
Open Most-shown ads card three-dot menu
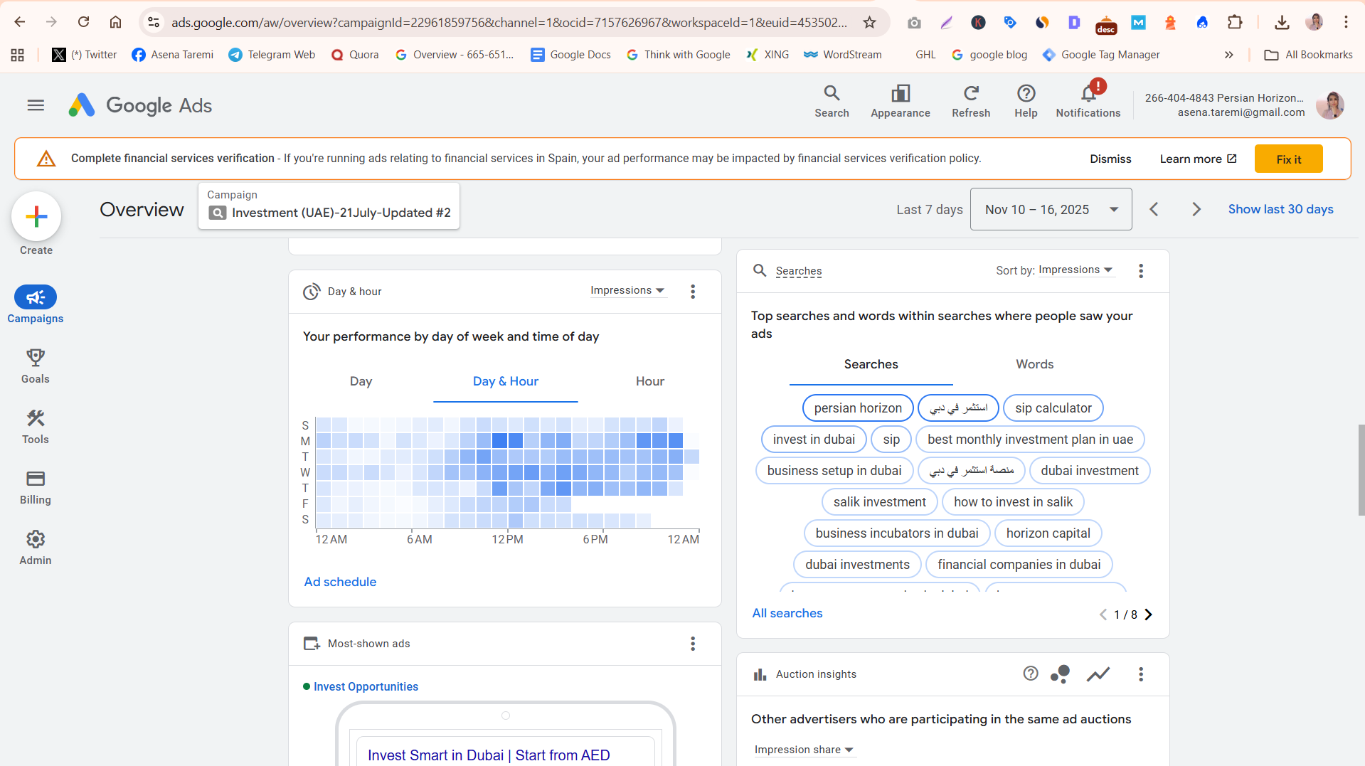(693, 644)
